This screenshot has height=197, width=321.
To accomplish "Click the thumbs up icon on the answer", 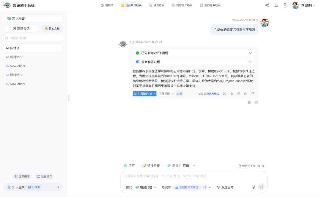I will click(x=246, y=94).
